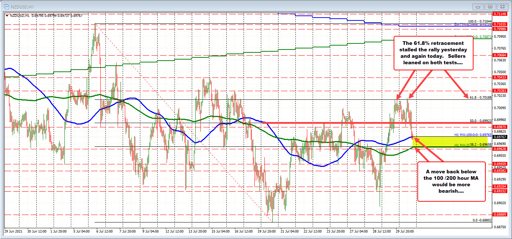This screenshot has height=239, width=512.
Task: Click the 19 Jul 20:00 time axis label
Action: (266, 231)
